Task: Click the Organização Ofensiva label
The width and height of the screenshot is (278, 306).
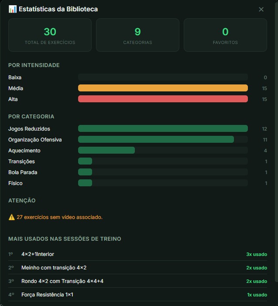Action: pyautogui.click(x=35, y=140)
